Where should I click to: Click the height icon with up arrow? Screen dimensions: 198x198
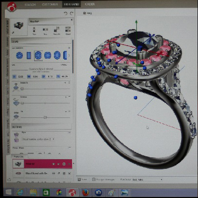pyautogui.click(x=16, y=87)
